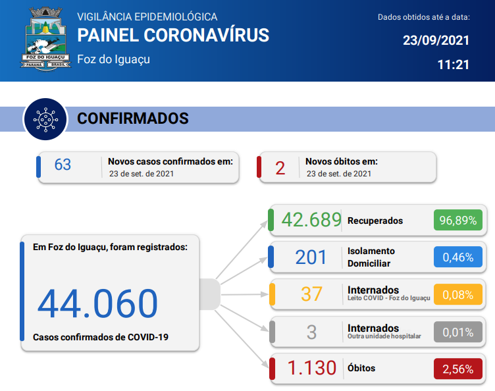Click the Recuperados label
495x391 pixels.
coord(375,221)
